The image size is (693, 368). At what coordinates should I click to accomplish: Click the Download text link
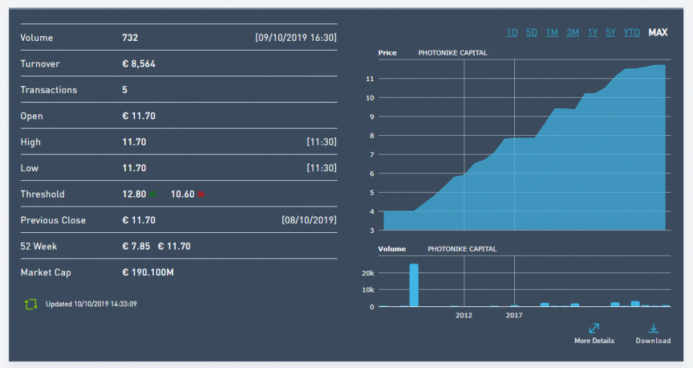coord(653,340)
